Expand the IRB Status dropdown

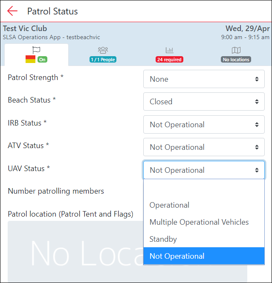click(204, 125)
